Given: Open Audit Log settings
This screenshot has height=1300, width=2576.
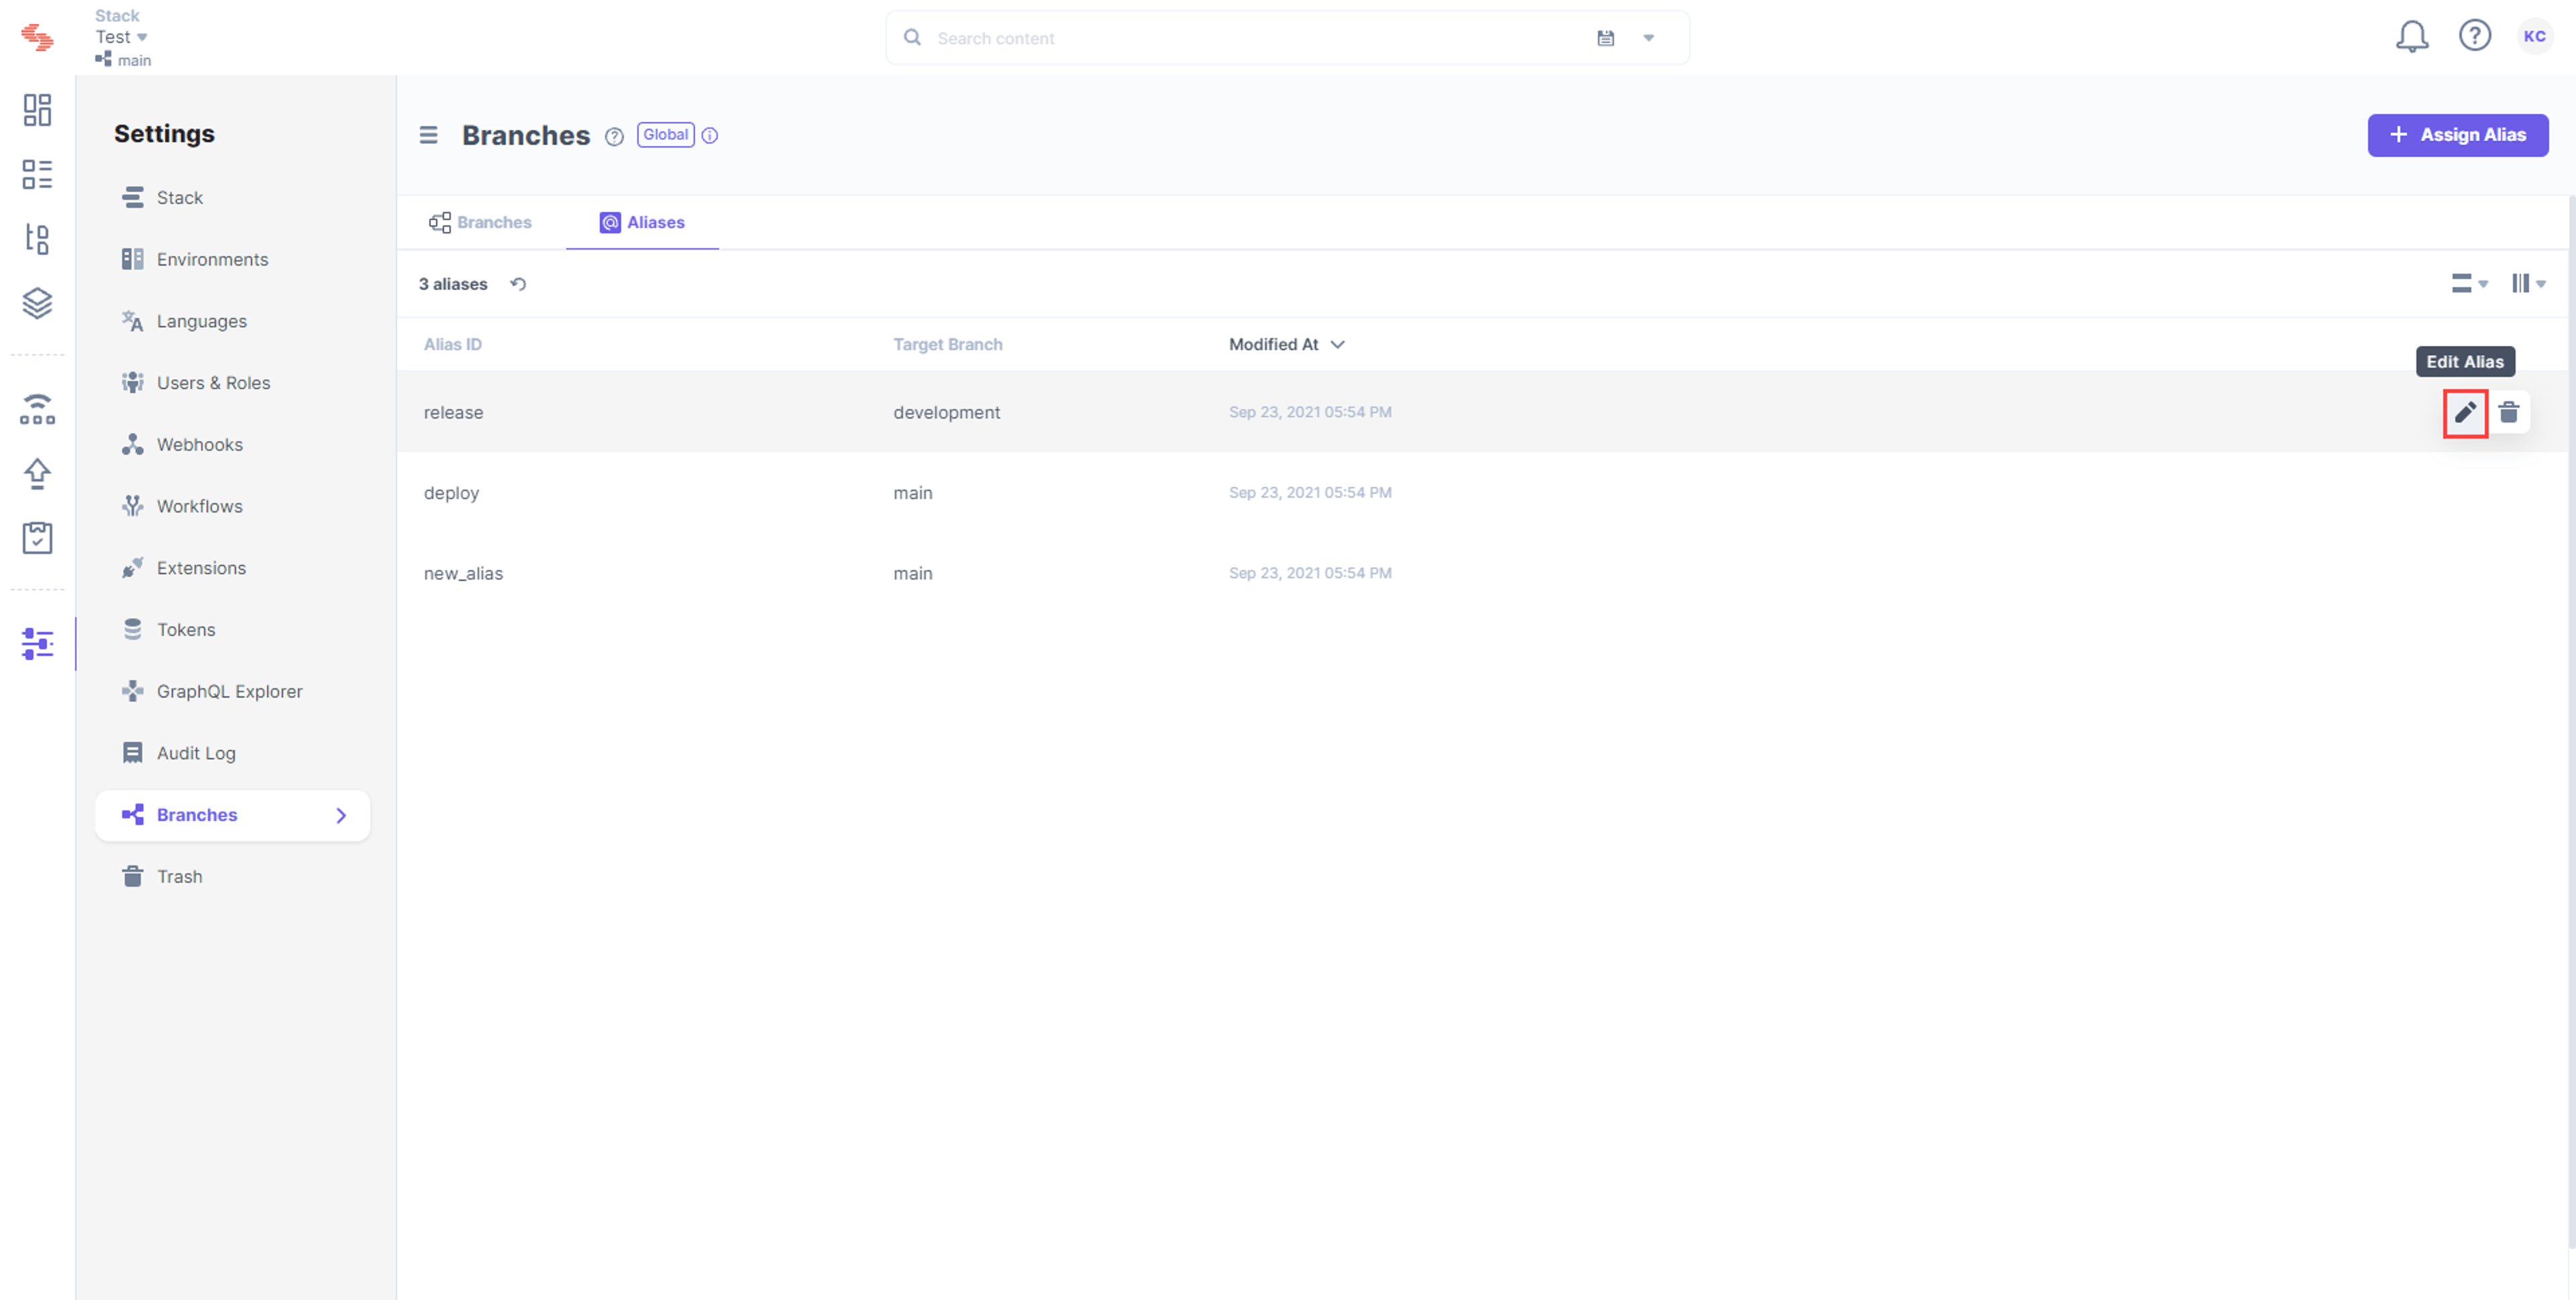Looking at the screenshot, I should point(196,753).
